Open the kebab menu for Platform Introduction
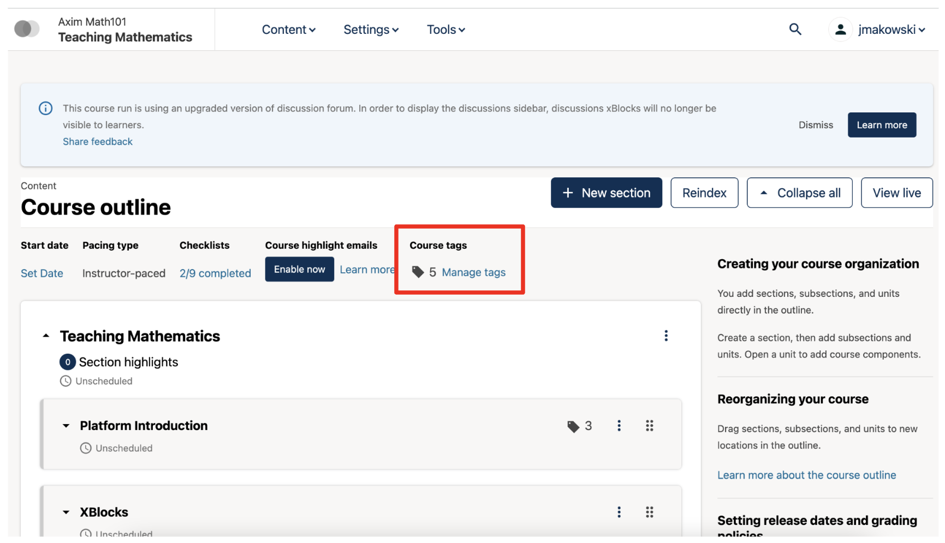The image size is (945, 543). [619, 426]
